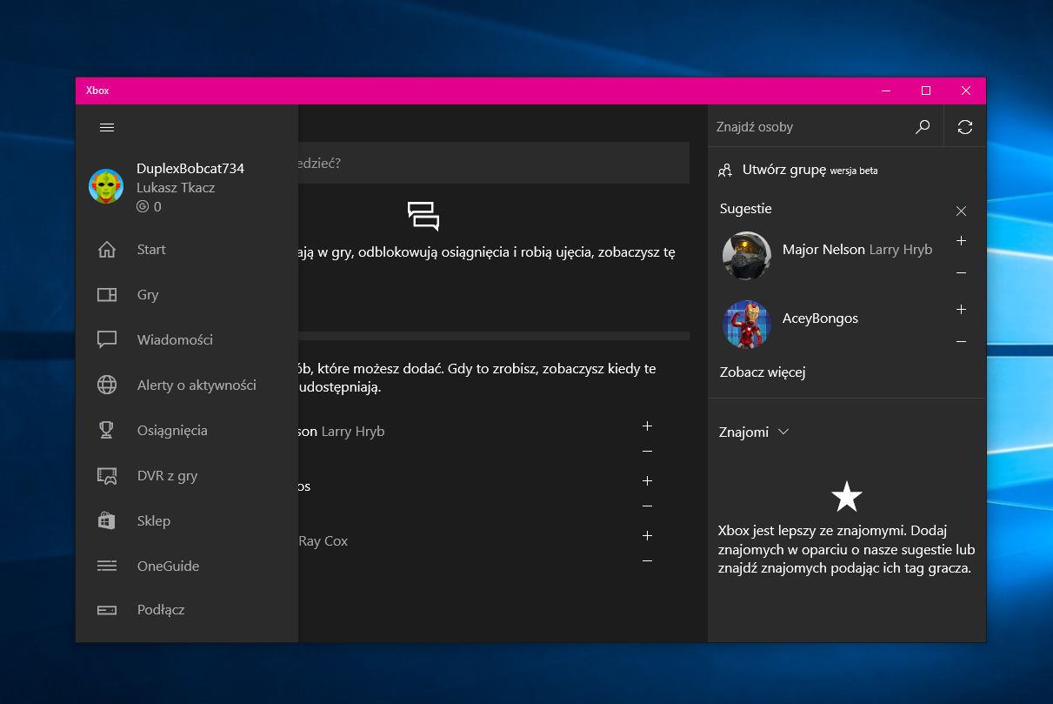Image resolution: width=1053 pixels, height=704 pixels.
Task: Remove Major Nelson suggestion in Sugestie
Action: (961, 272)
